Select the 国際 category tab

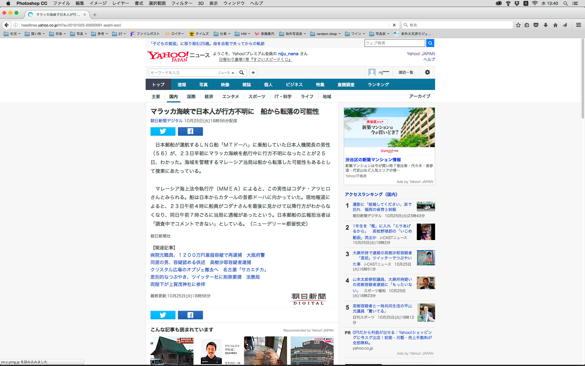tap(191, 96)
